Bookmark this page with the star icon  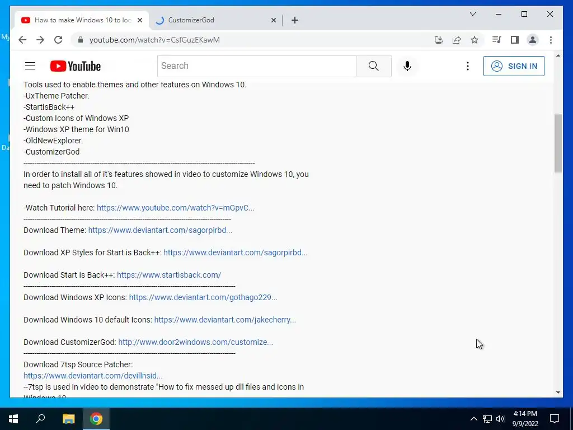(x=475, y=40)
